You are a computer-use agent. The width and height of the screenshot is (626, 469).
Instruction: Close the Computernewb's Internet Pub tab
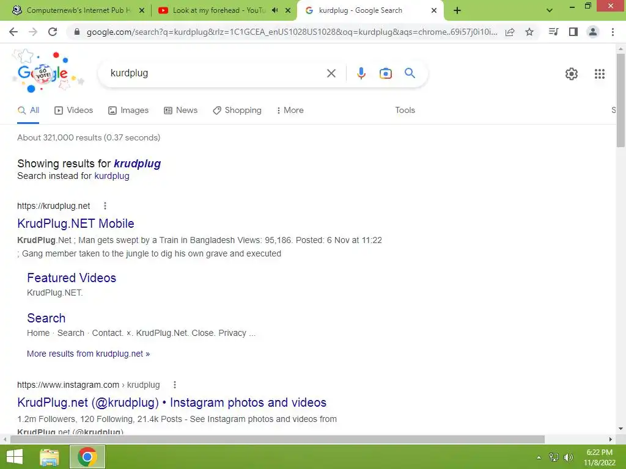click(142, 10)
